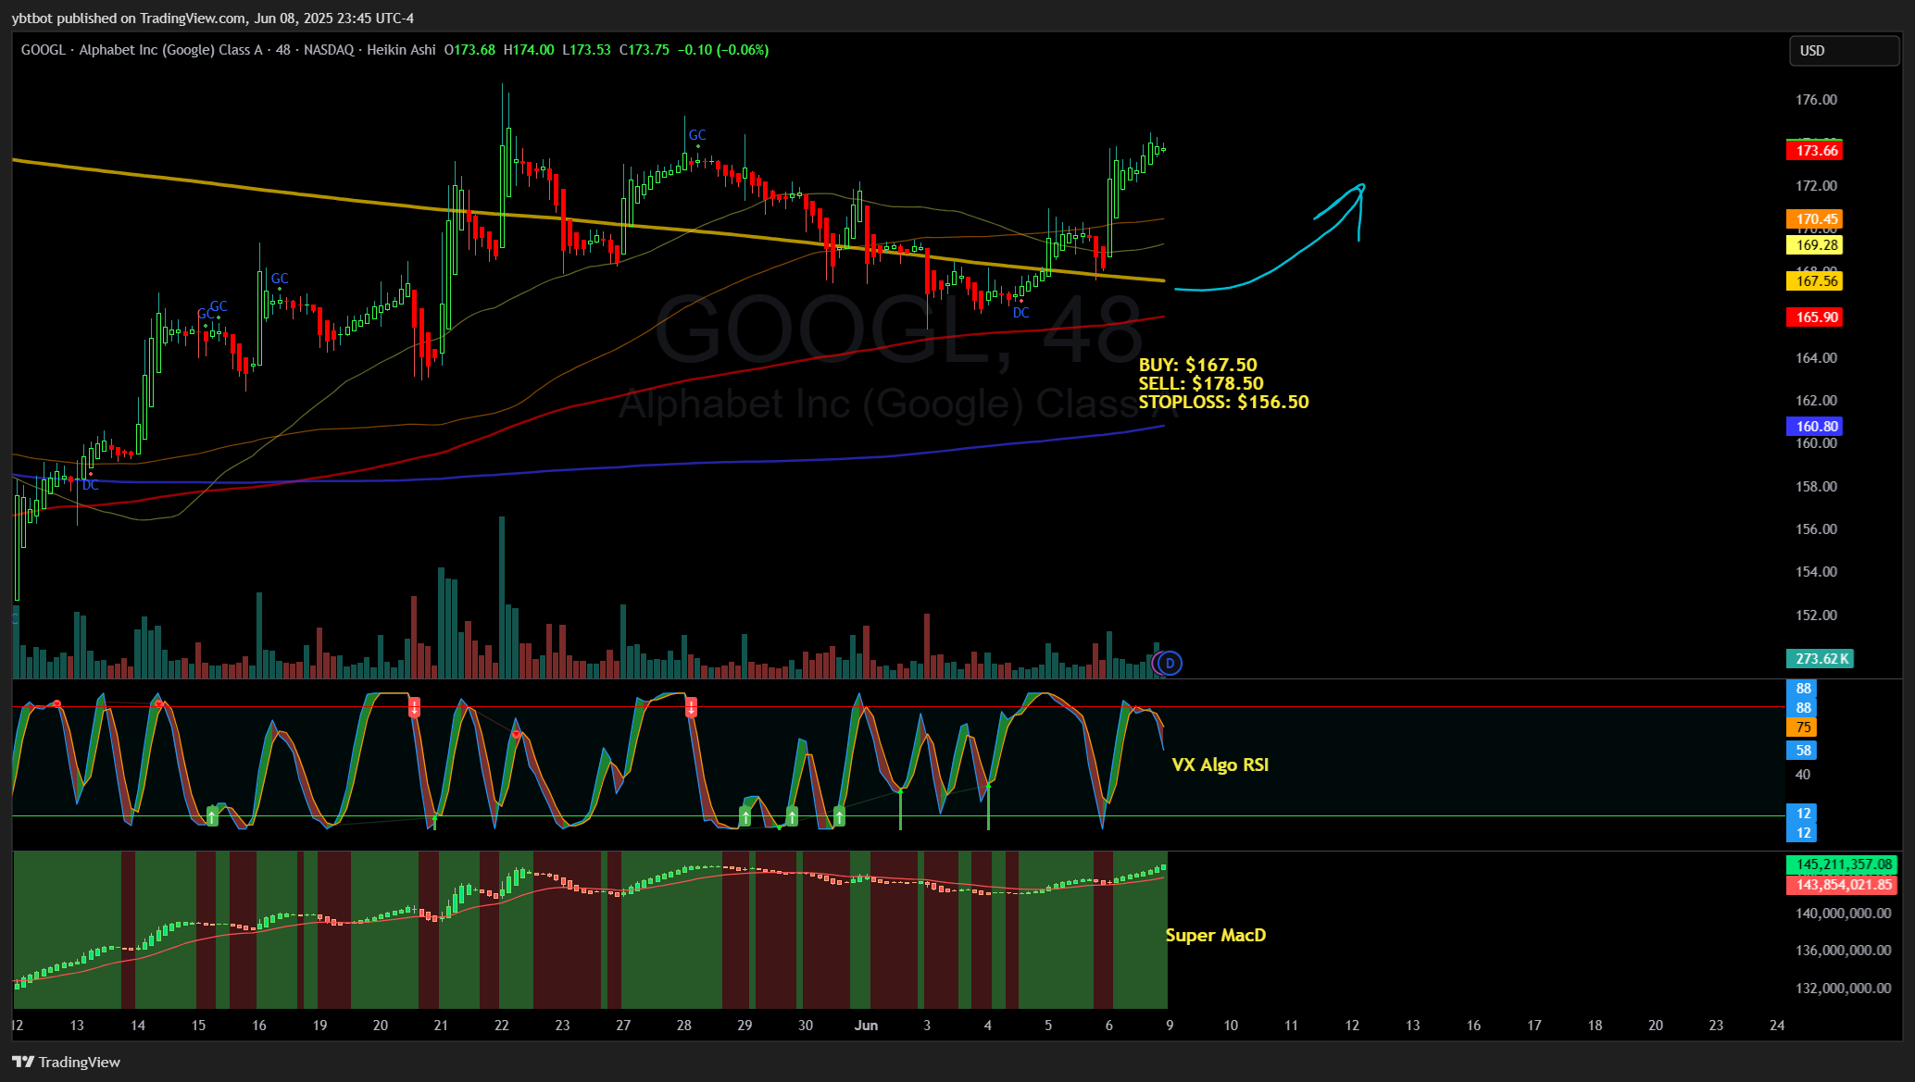The height and width of the screenshot is (1082, 1915).
Task: Click the 154.00 price axis tick
Action: point(1816,572)
